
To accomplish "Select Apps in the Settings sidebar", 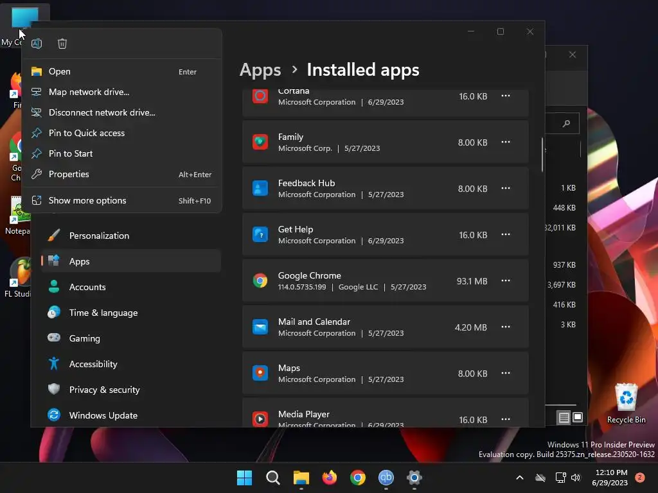I will tap(131, 261).
